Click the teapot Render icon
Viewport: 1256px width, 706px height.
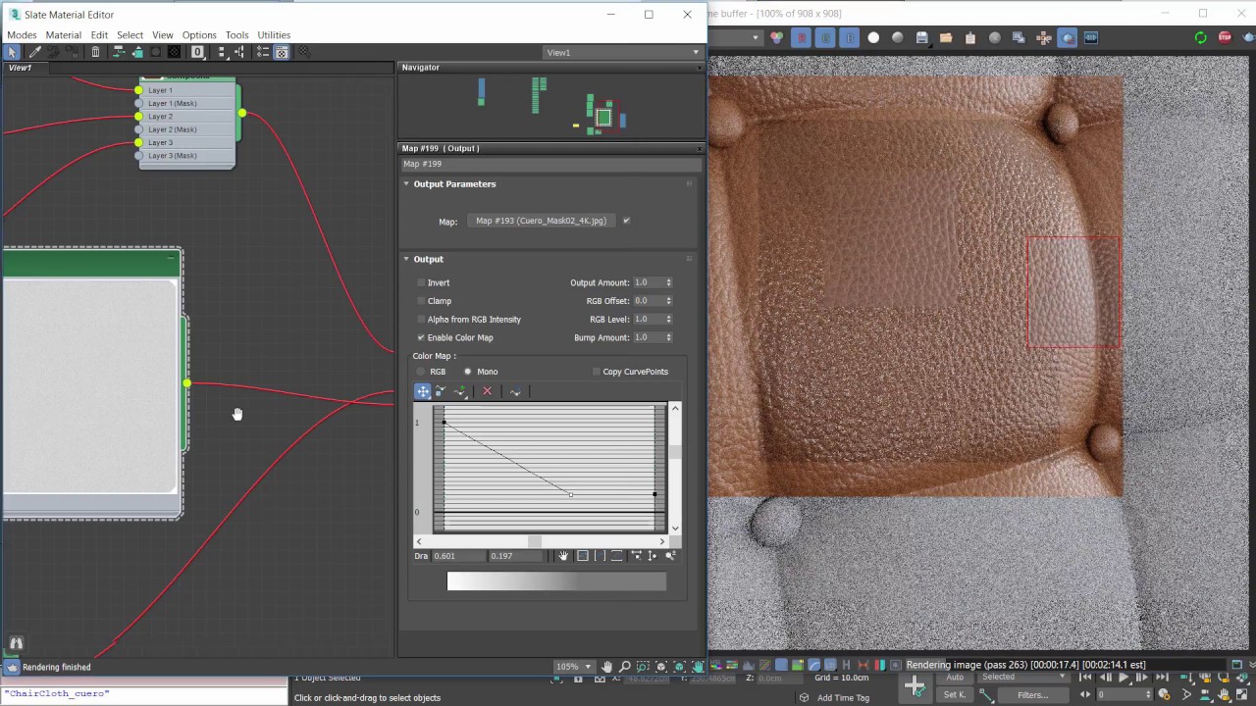[1248, 38]
